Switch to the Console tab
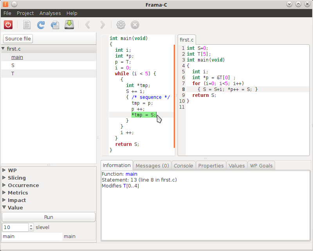The height and width of the screenshot is (251, 313). 183,166
